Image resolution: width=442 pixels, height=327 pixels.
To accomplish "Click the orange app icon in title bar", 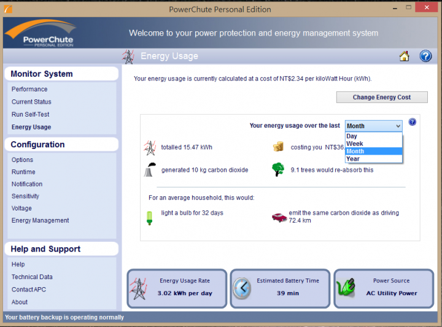I will (x=8, y=9).
